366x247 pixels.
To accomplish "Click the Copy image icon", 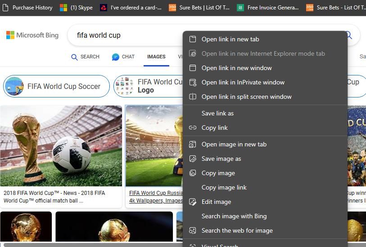I will (193, 173).
